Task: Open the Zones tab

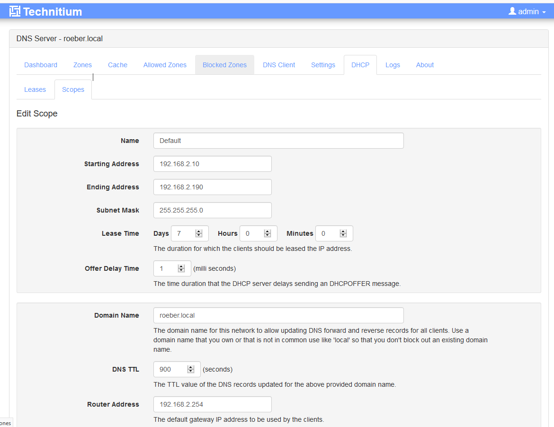Action: click(82, 65)
